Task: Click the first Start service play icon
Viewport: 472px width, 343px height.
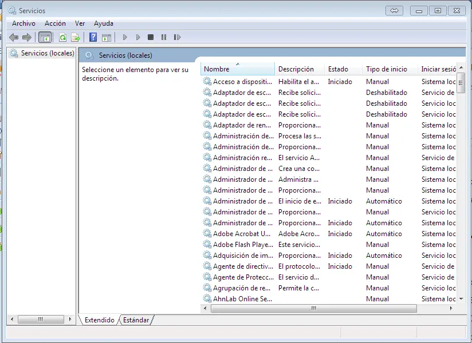Action: pos(125,37)
